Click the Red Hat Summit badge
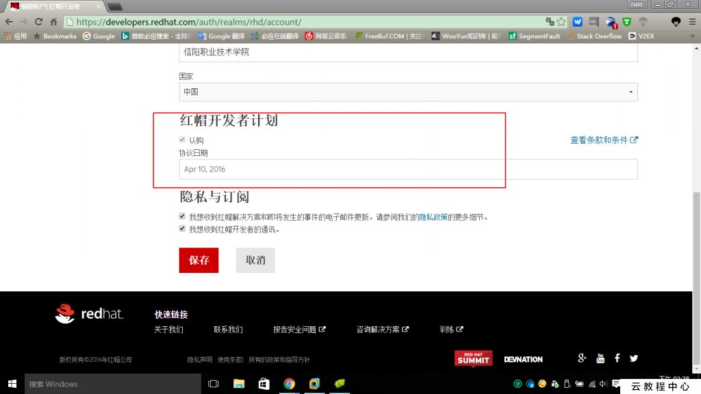The height and width of the screenshot is (394, 701). click(473, 358)
